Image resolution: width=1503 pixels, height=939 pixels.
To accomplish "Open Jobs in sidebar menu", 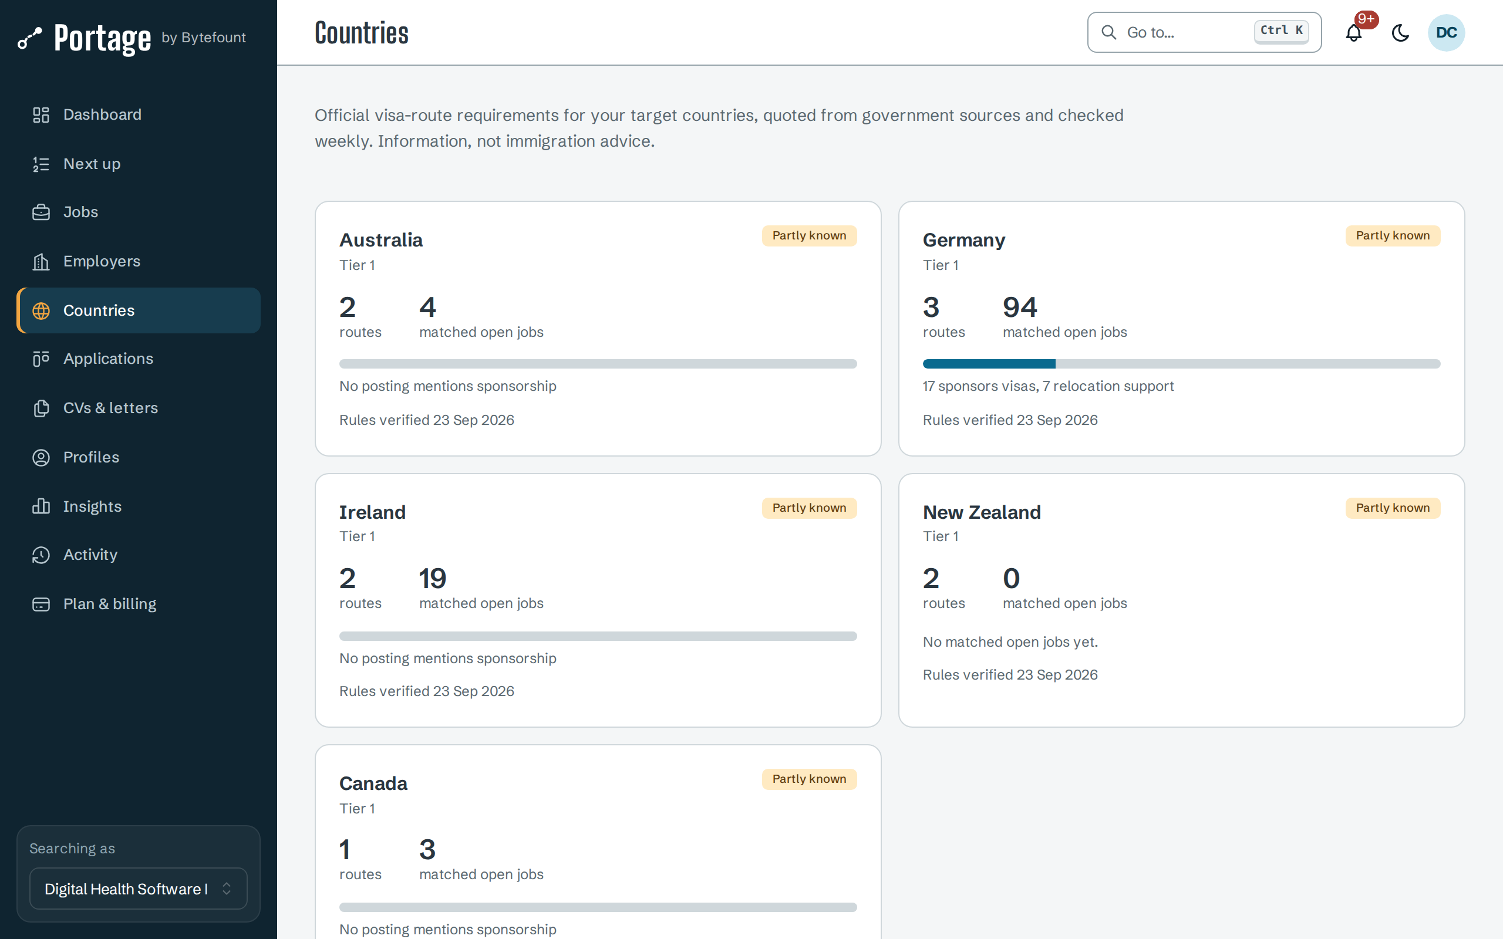I will pyautogui.click(x=139, y=212).
